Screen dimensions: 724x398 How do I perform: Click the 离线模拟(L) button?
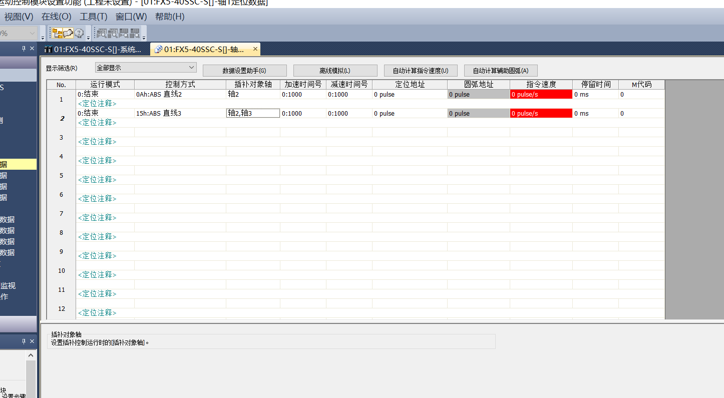335,71
